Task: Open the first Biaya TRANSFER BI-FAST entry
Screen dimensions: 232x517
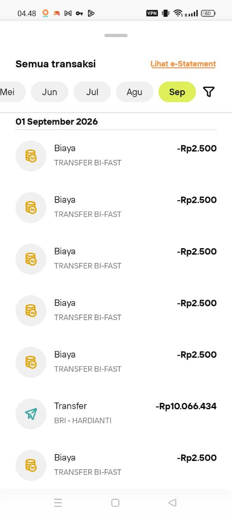Action: (116, 156)
